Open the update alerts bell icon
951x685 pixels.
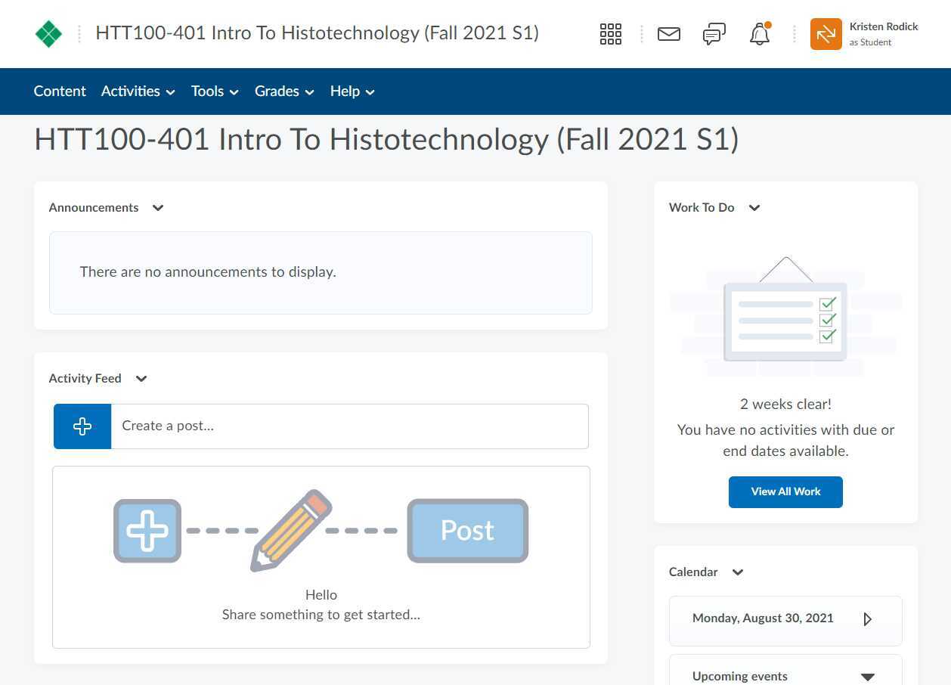(x=760, y=34)
